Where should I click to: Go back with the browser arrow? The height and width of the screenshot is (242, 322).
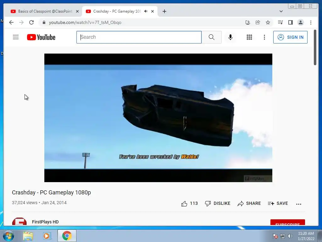[11, 22]
